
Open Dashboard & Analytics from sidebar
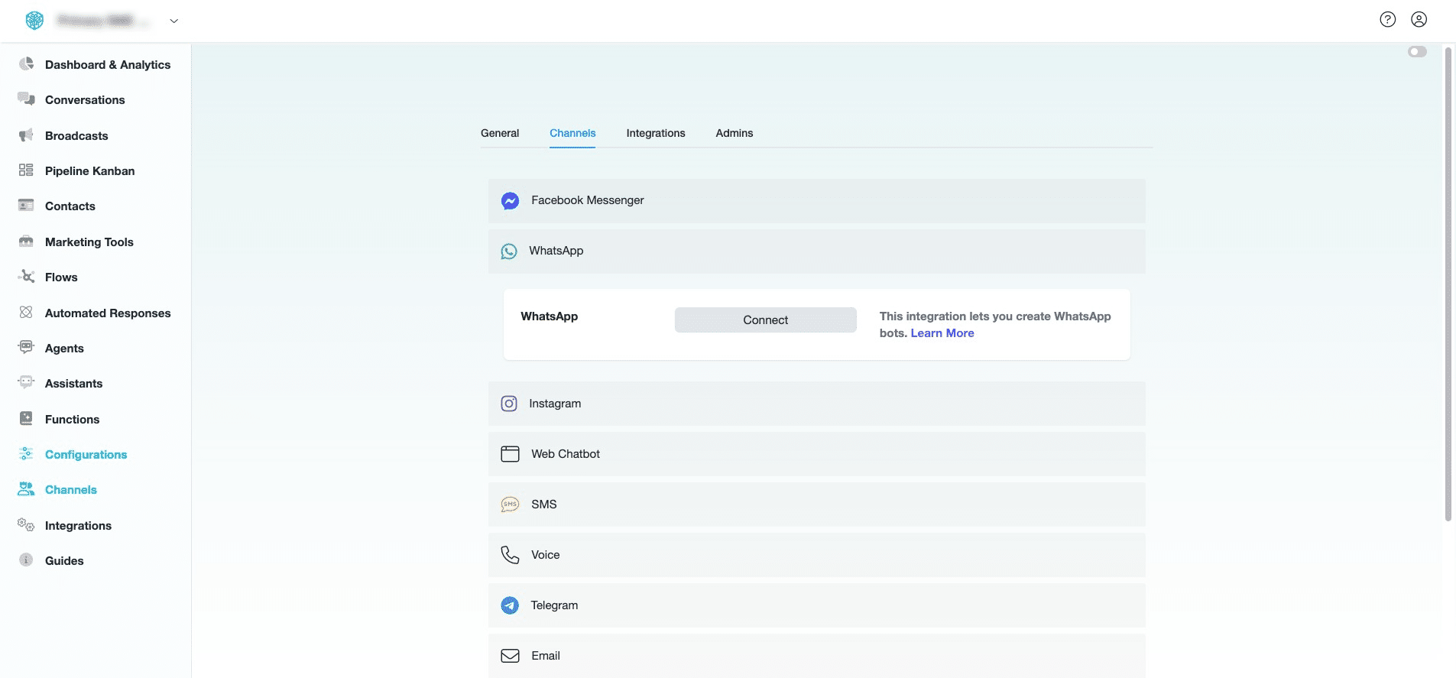pyautogui.click(x=108, y=65)
